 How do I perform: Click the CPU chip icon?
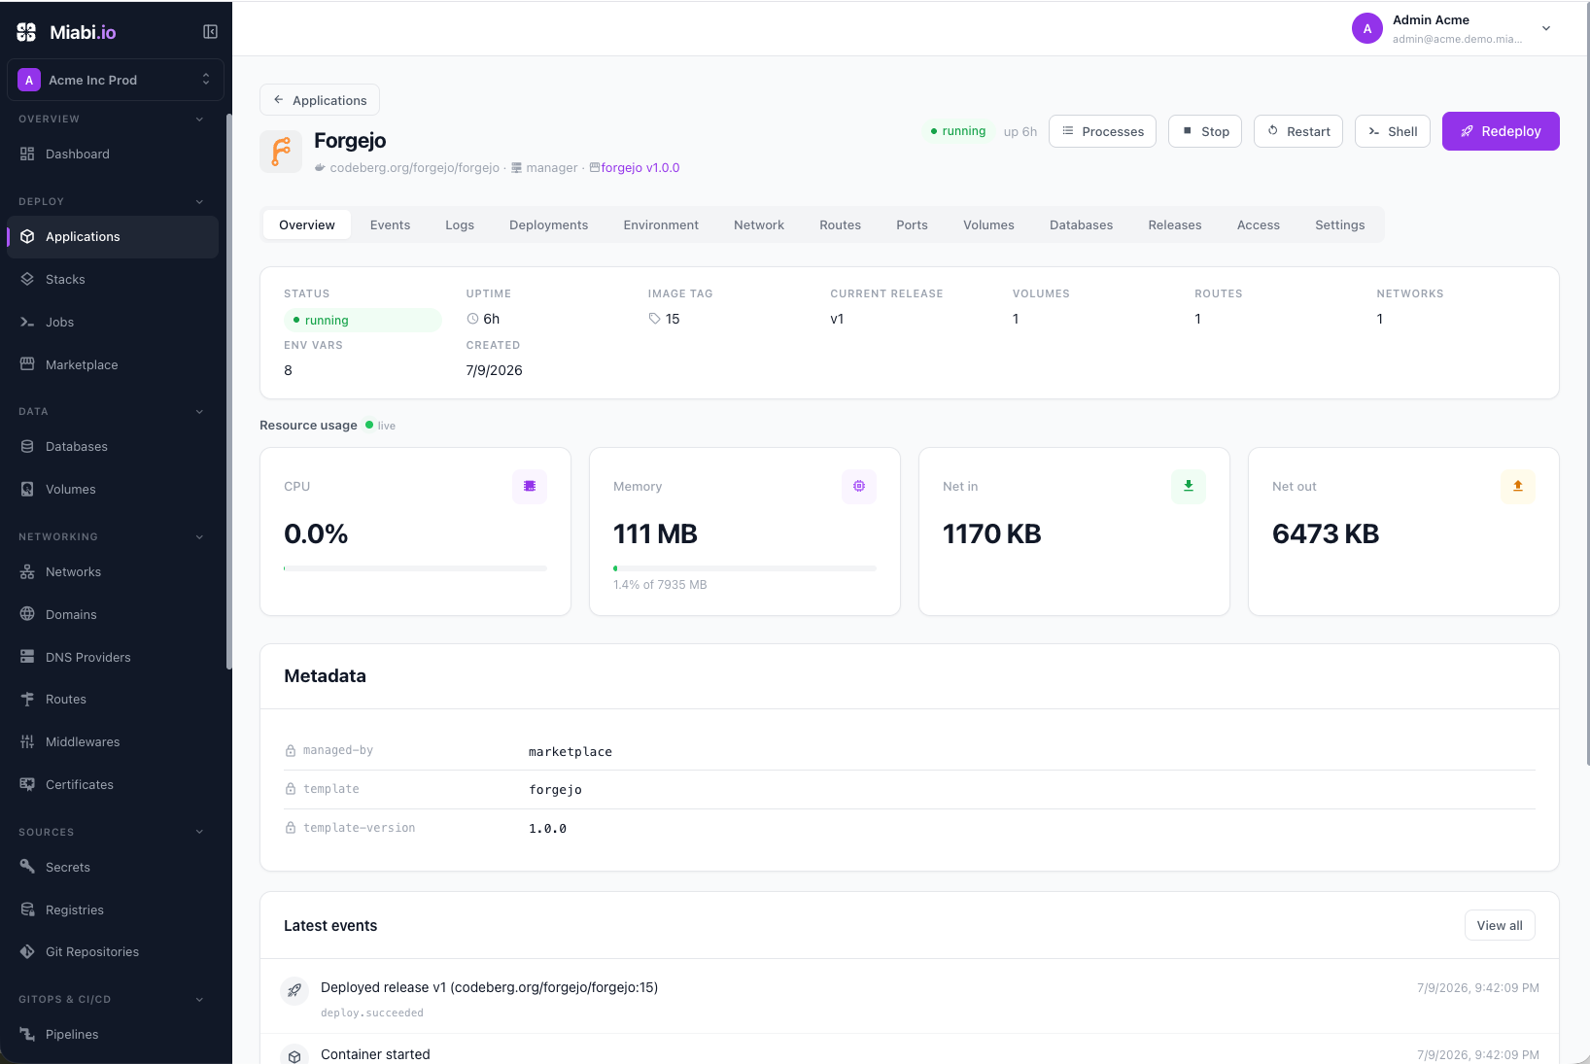coord(530,486)
